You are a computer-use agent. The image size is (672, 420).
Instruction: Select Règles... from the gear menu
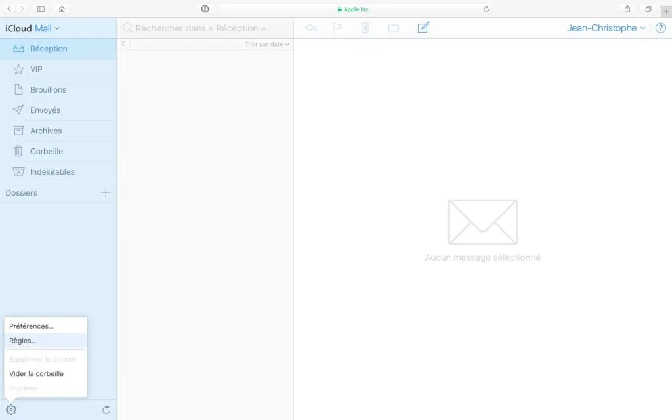tap(23, 340)
